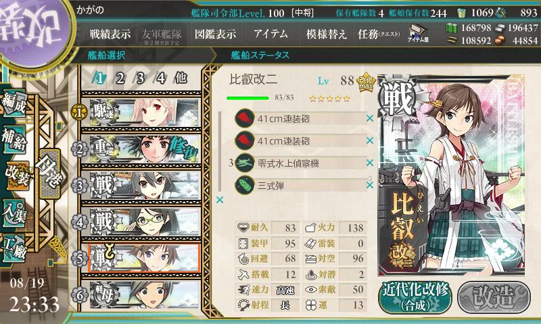Clear all equipment with the left X
The height and width of the screenshot is (324, 541).
pos(219,200)
